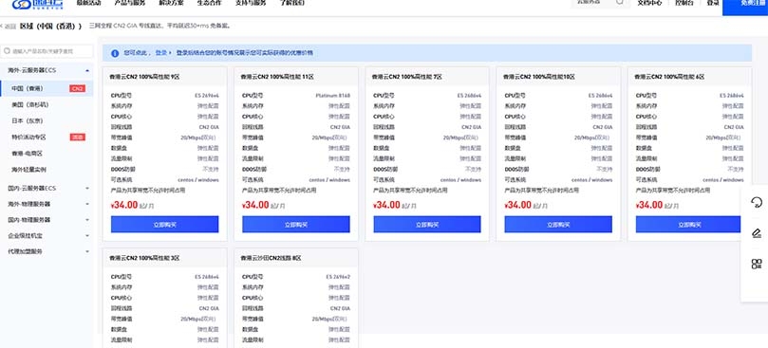Click the 登录 link in the blue banner
Image resolution: width=768 pixels, height=348 pixels.
pyautogui.click(x=161, y=53)
